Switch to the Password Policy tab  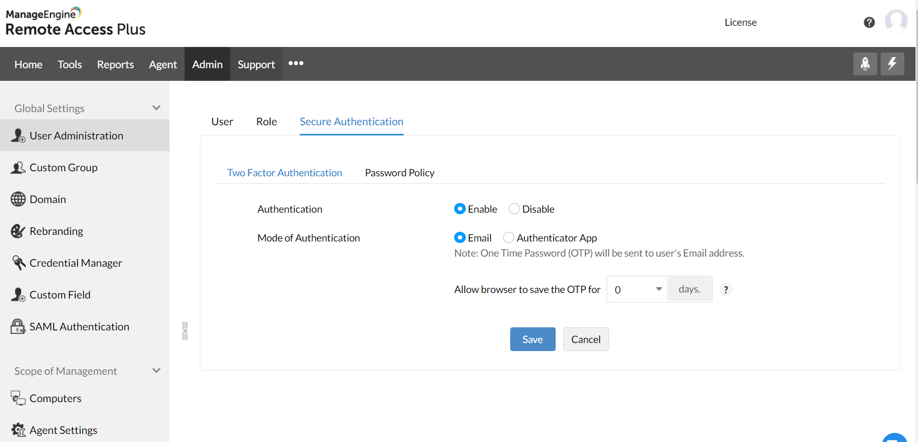point(399,173)
